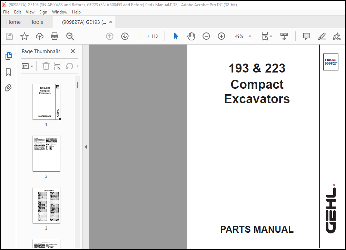Print the document with the printer icon
Screen dimensions: 346x250
pyautogui.click(x=55, y=36)
